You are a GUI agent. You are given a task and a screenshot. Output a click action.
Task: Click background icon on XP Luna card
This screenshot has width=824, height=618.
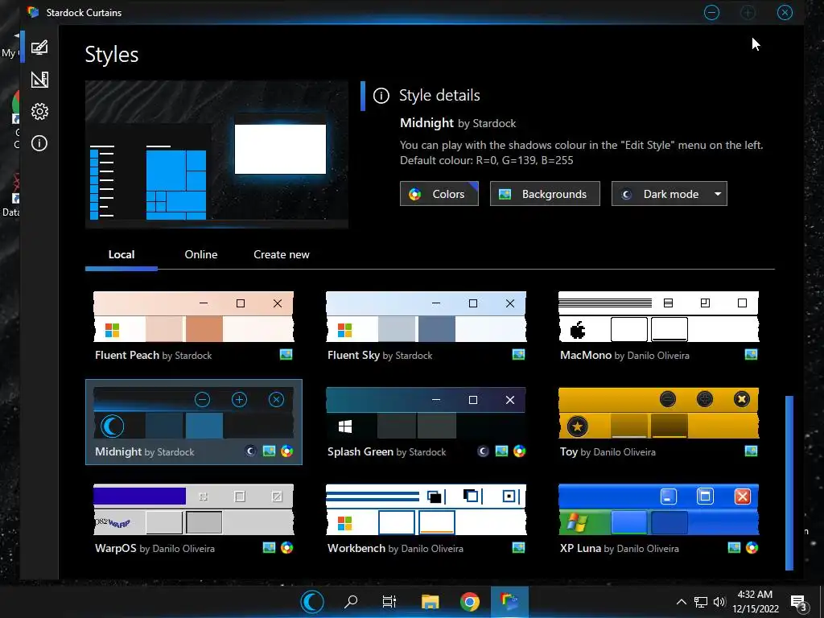(734, 547)
